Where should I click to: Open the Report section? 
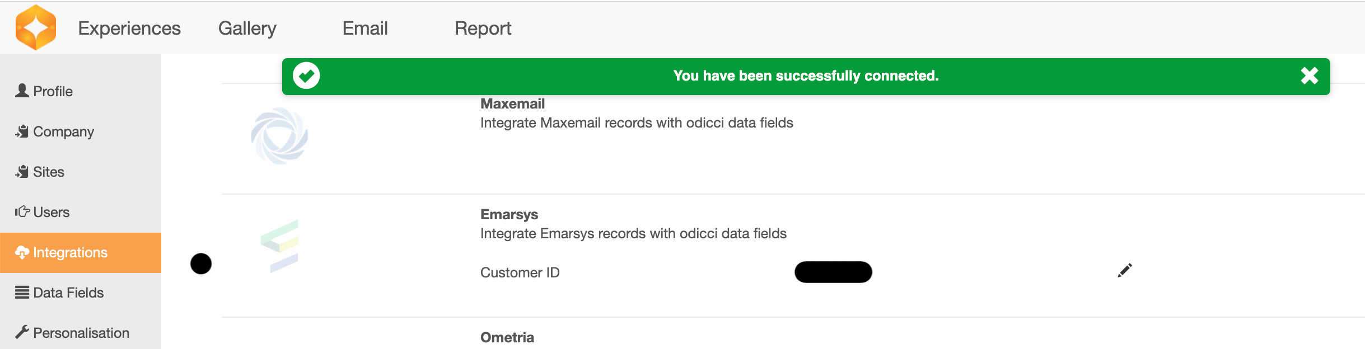[483, 29]
